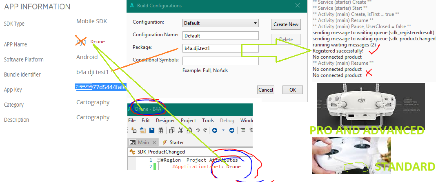Click the Main module tab icon

tap(133, 143)
